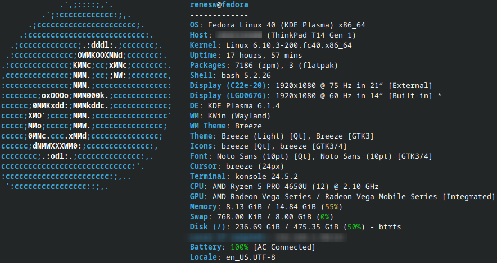Click the Locale value 'en_US.UTF-8'

(x=250, y=257)
